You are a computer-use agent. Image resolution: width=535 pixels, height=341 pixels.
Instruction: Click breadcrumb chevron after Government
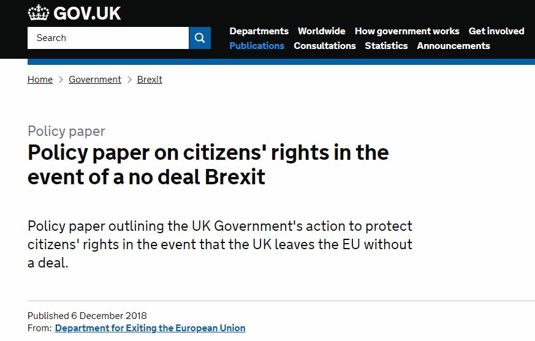point(129,80)
